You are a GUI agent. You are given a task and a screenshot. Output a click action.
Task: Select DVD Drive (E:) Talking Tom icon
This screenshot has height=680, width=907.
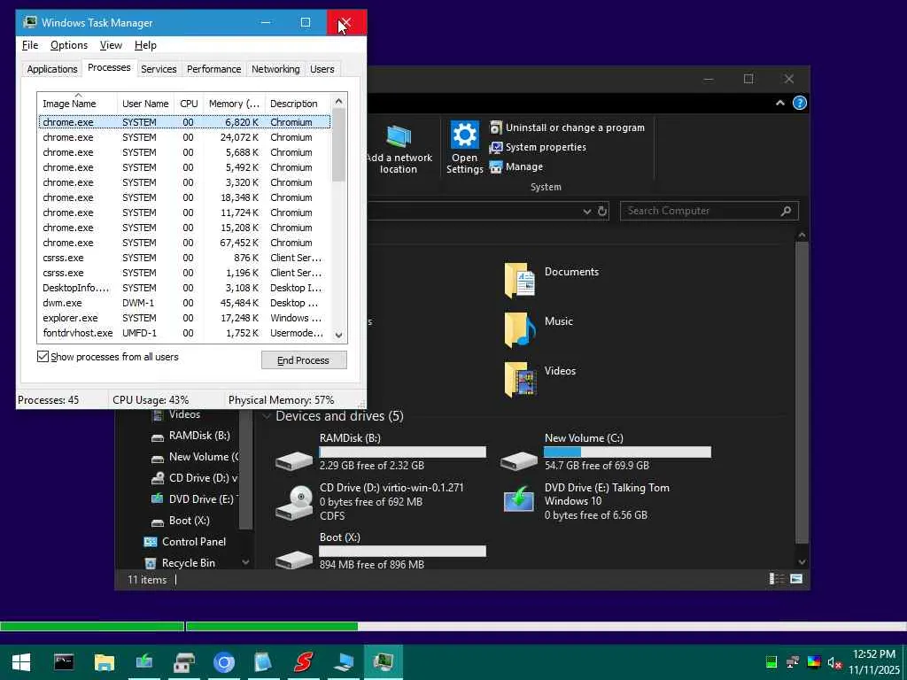coord(519,498)
